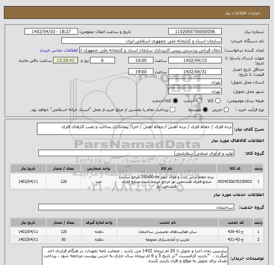Click service name سایر فعالیت‌های تخصصی ساختمان

click(x=167, y=232)
